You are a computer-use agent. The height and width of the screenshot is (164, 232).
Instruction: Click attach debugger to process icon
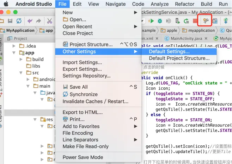[177, 21]
